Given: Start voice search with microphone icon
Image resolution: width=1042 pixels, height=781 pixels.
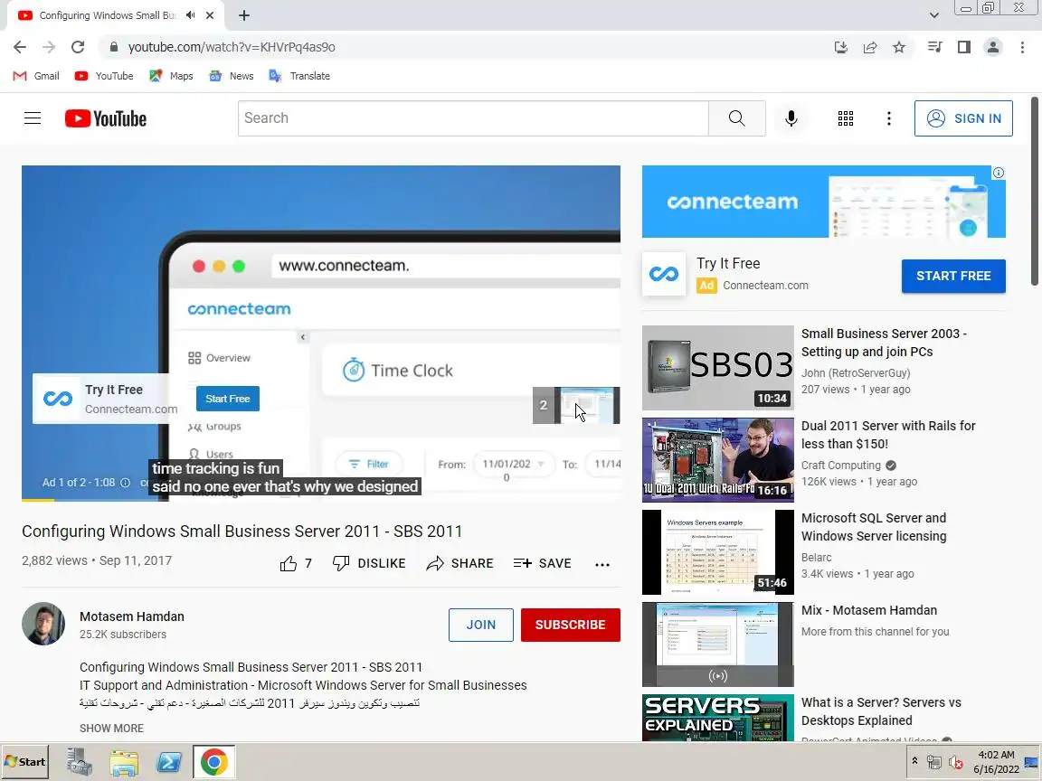Looking at the screenshot, I should click(x=791, y=118).
